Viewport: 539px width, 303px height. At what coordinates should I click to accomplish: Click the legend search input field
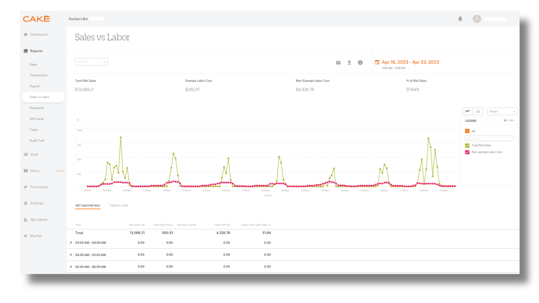(x=489, y=138)
